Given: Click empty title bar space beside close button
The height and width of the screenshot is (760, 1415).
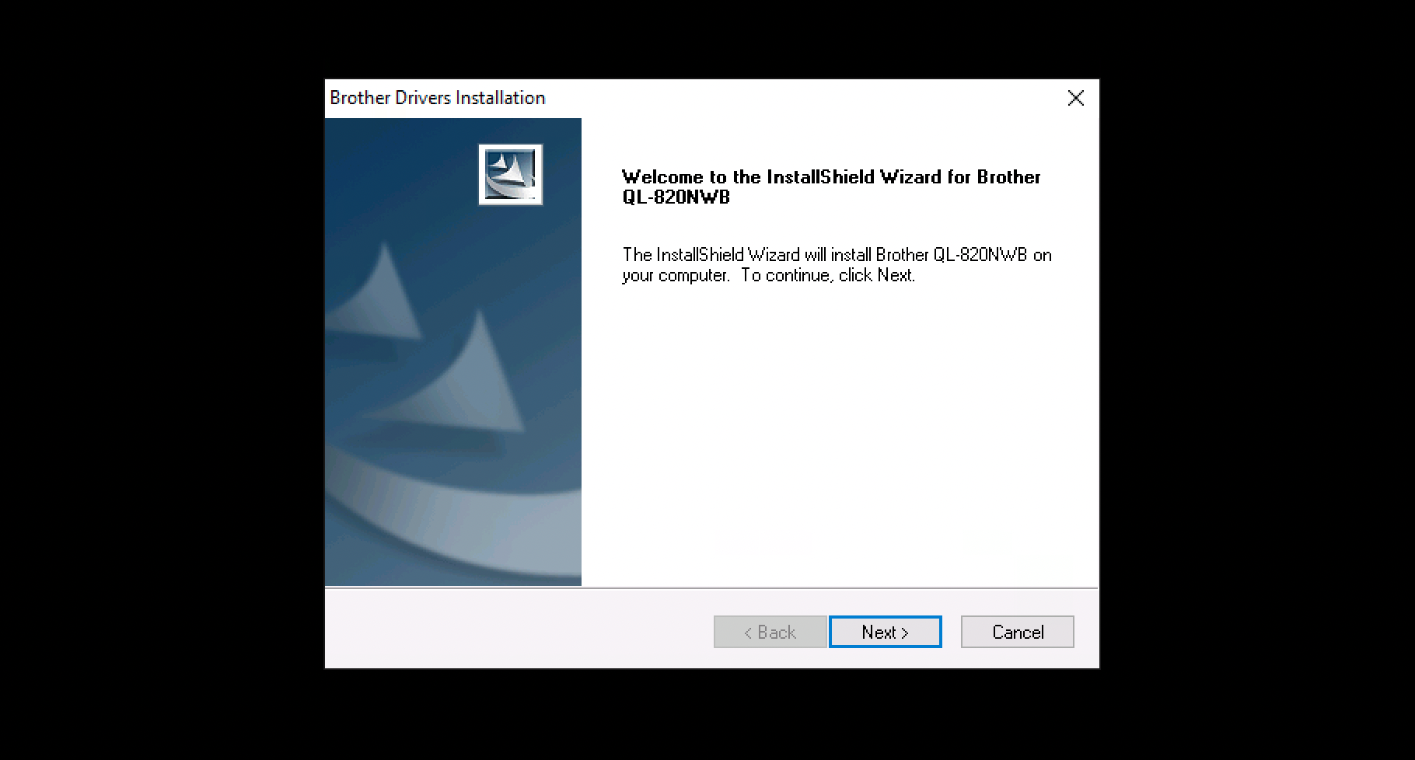Looking at the screenshot, I should pos(801,98).
